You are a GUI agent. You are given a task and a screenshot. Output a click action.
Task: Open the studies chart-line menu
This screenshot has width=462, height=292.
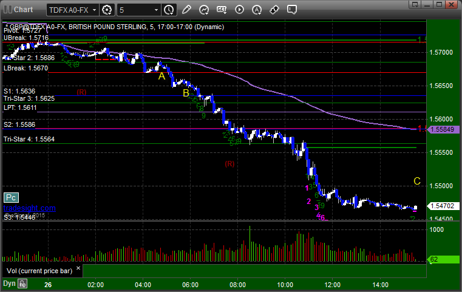pyautogui.click(x=203, y=10)
